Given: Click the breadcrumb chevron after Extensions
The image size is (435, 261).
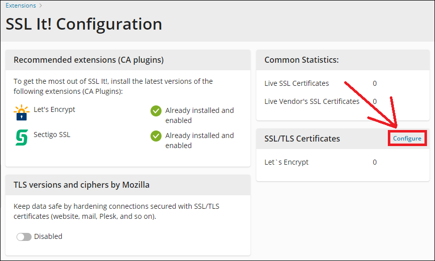Looking at the screenshot, I should click(41, 6).
